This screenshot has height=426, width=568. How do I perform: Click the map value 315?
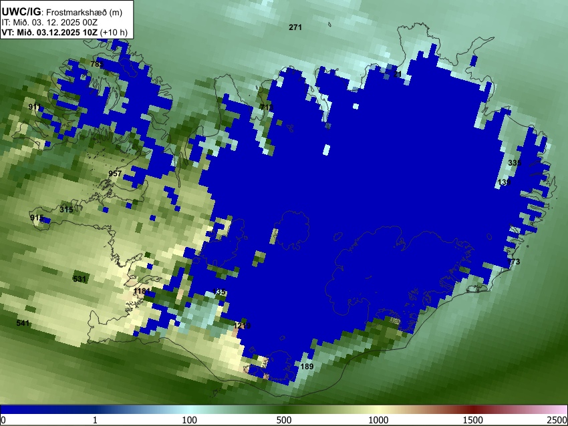click(66, 210)
